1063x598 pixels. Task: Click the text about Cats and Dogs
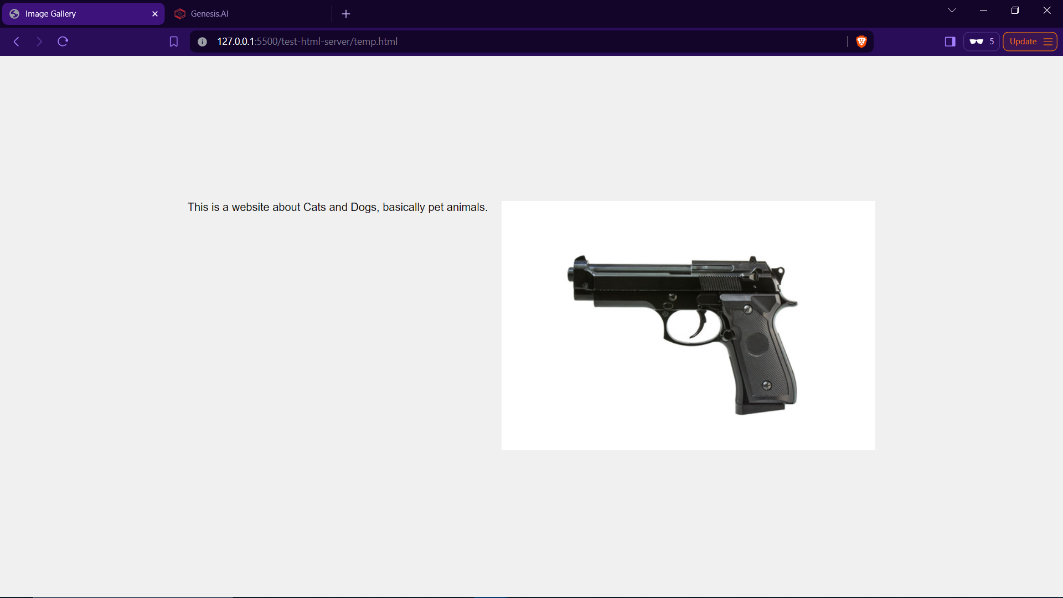tap(337, 207)
